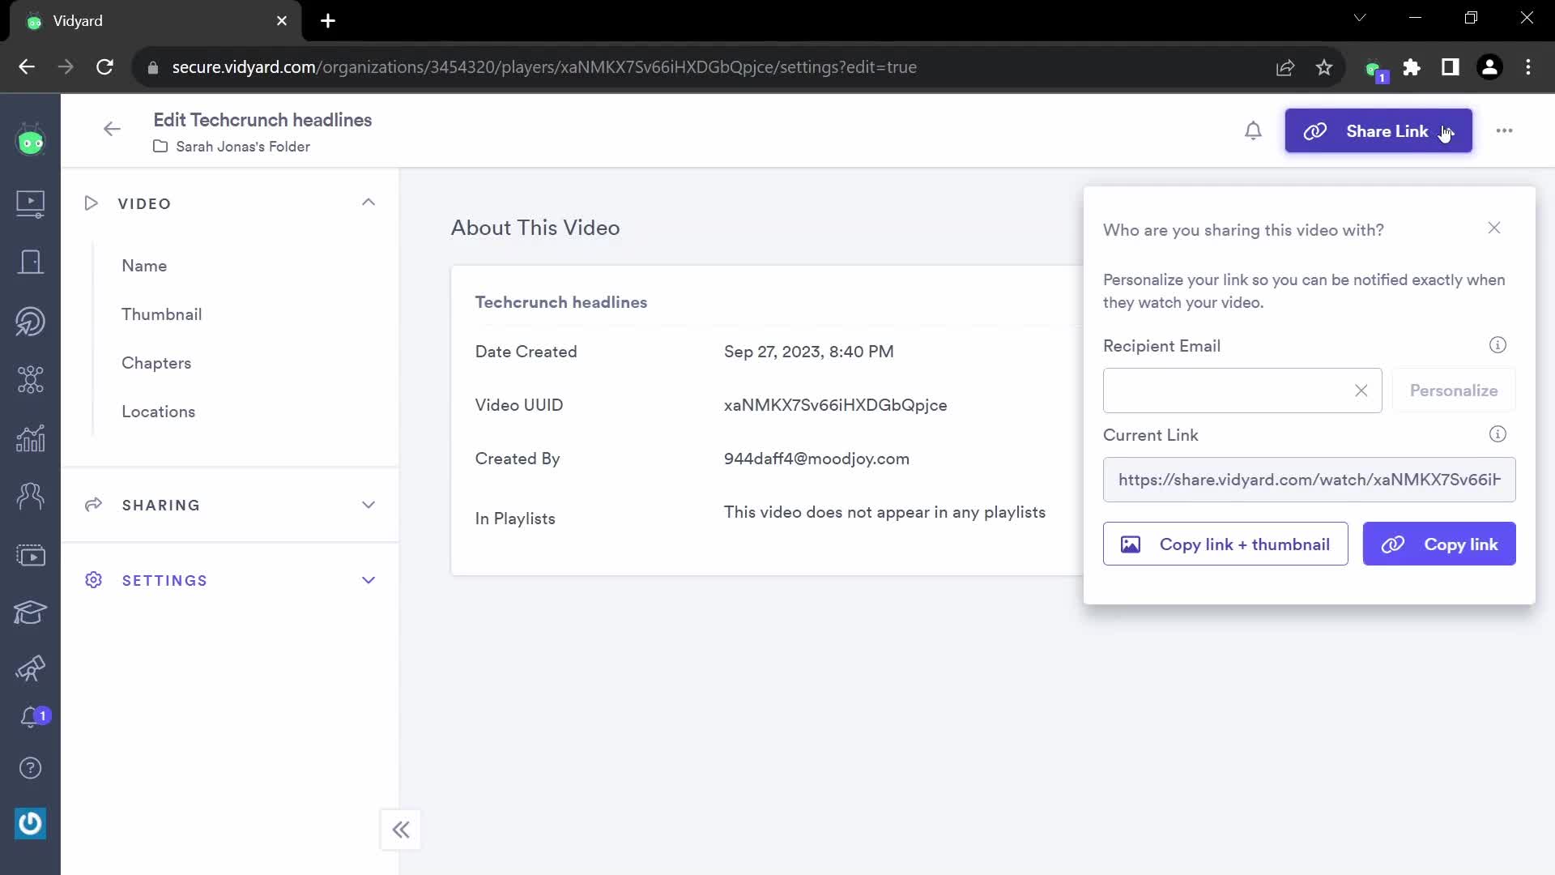Open the Vidyard extension icon in toolbar
The width and height of the screenshot is (1555, 875).
point(1374,70)
